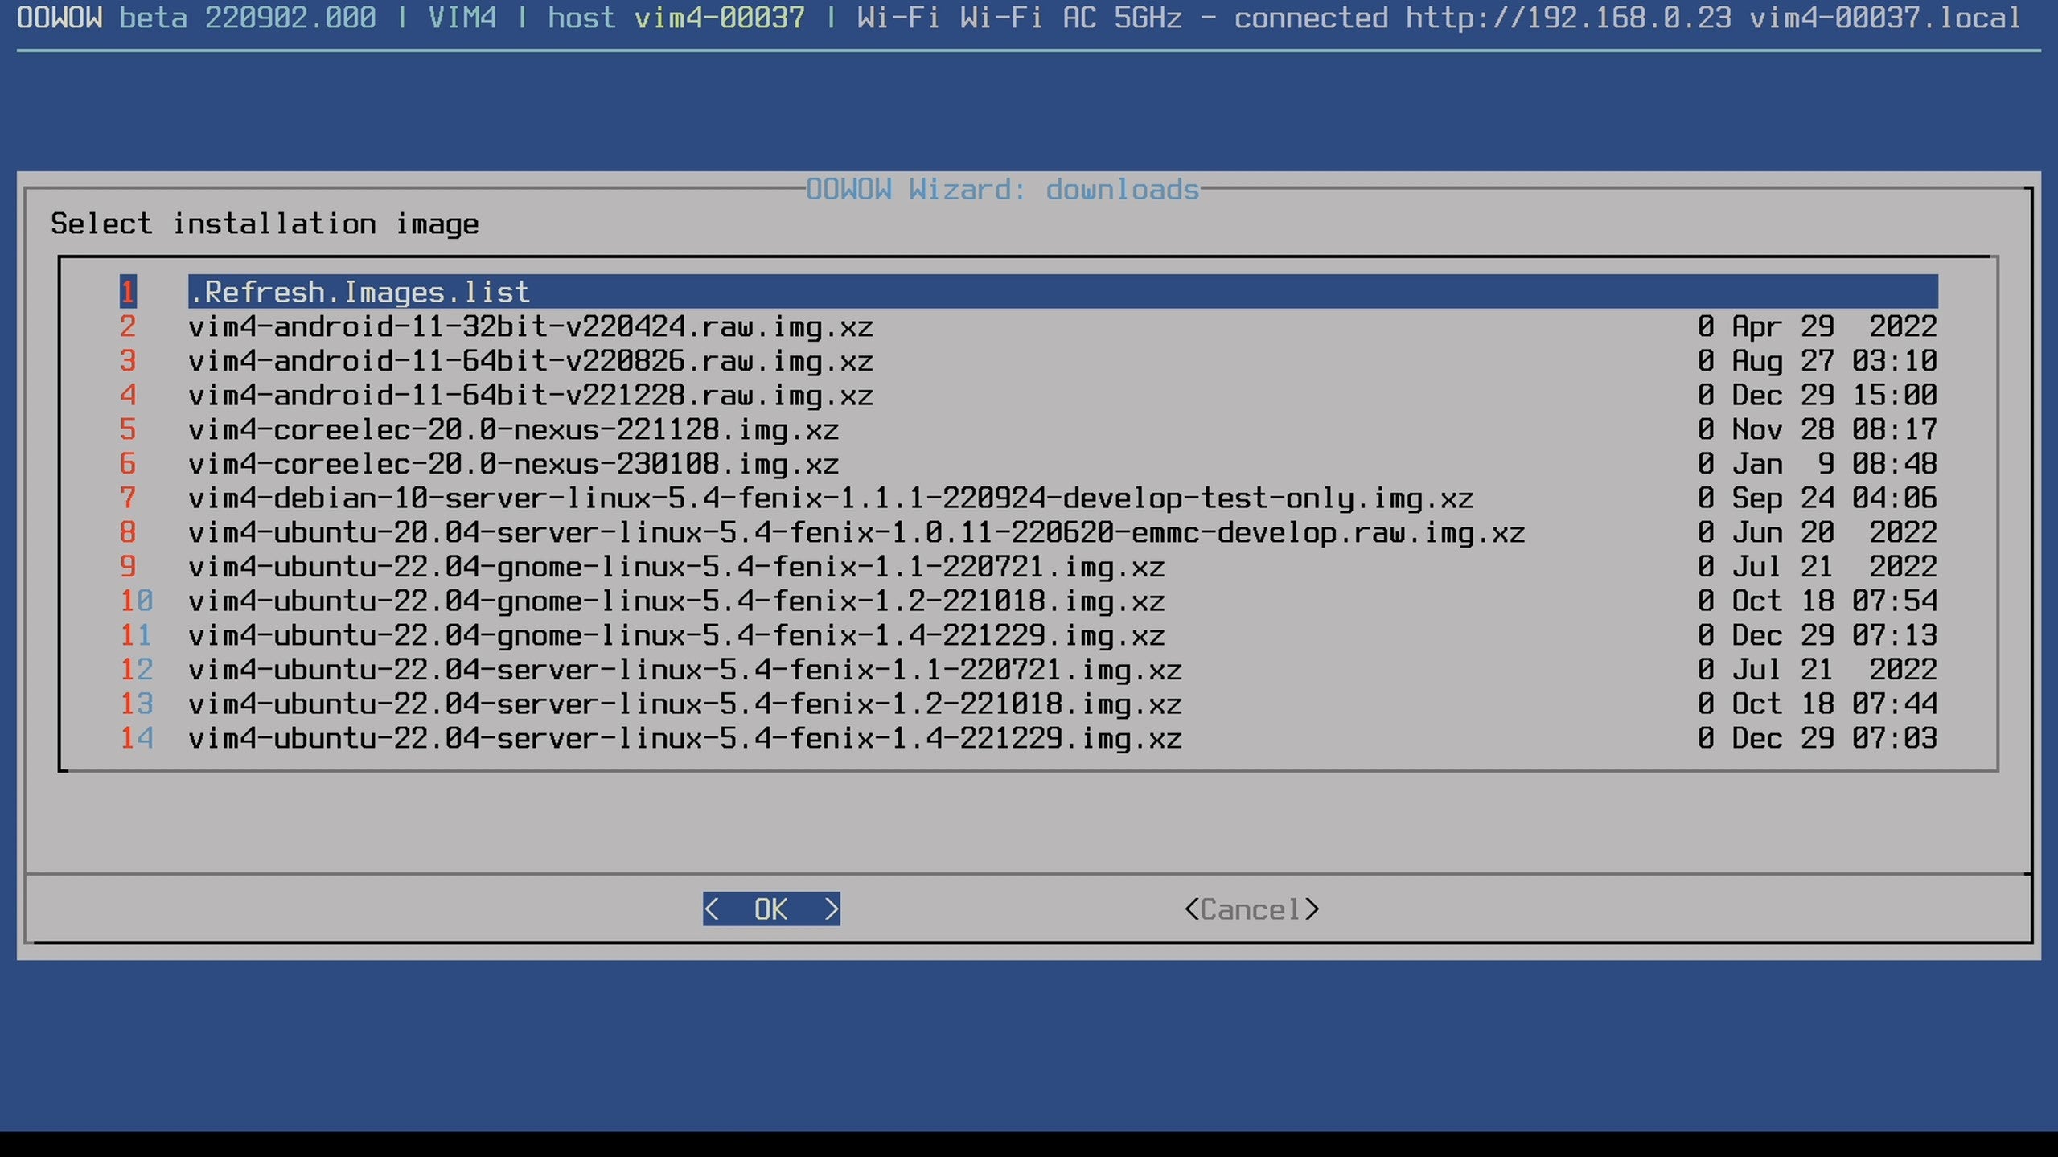Screen dimensions: 2058x1157
Task: Pick ubuntu-22.04-server fenix-1.1-220721 image
Action: [685, 670]
